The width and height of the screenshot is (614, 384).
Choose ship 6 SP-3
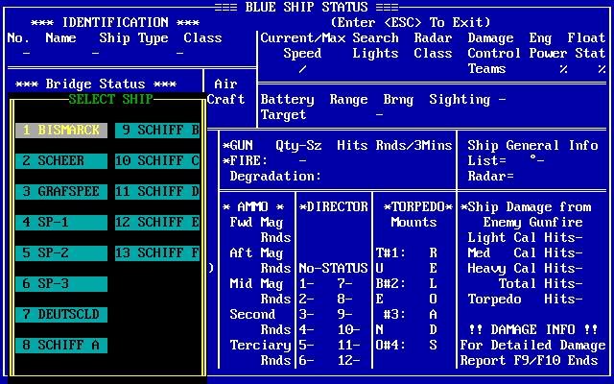tap(61, 284)
